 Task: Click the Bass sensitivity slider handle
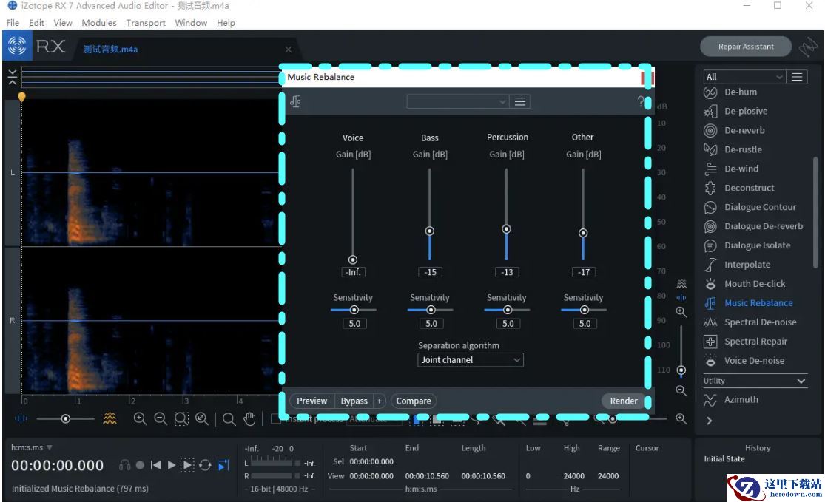431,310
